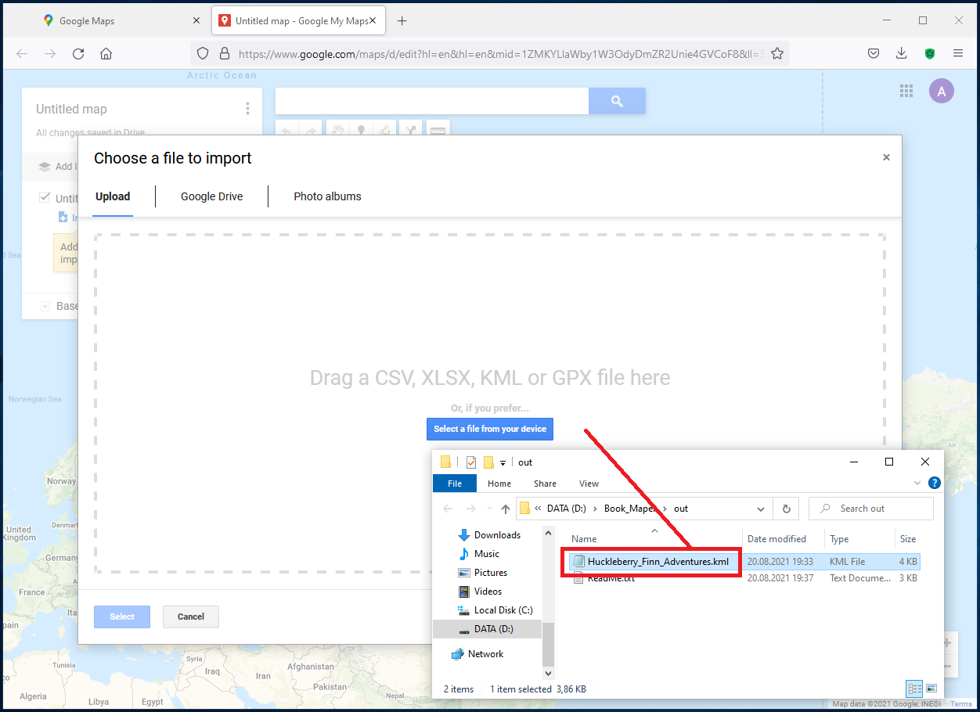Refresh the out folder in Explorer
980x712 pixels.
click(x=787, y=509)
